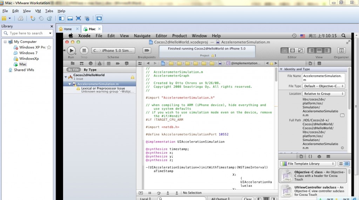Image resolution: width=359 pixels, height=200 pixels.
Task: Click the Xcode Stop button
Action: click(84, 51)
